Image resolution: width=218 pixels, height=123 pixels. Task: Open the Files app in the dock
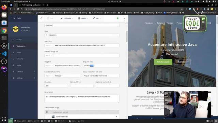4,15
